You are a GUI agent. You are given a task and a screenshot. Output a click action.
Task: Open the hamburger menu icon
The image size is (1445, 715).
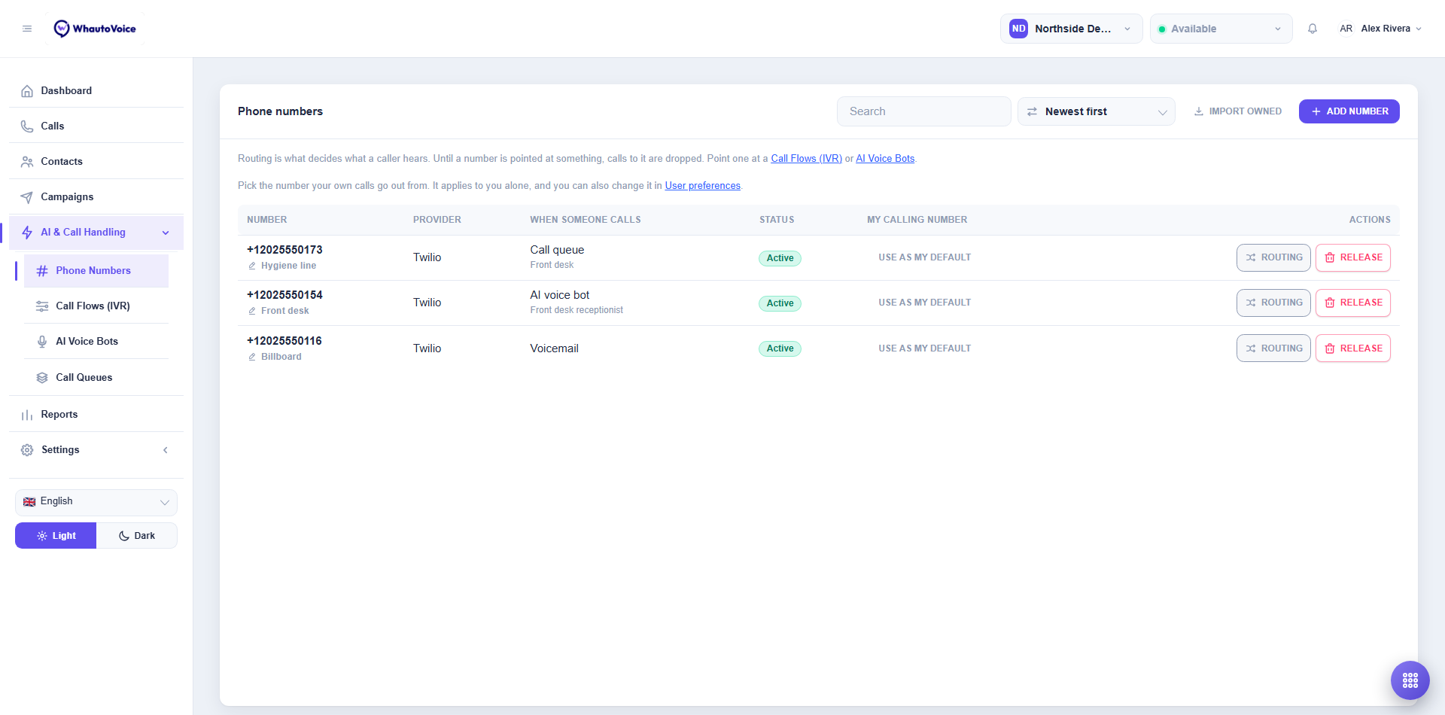click(x=27, y=29)
